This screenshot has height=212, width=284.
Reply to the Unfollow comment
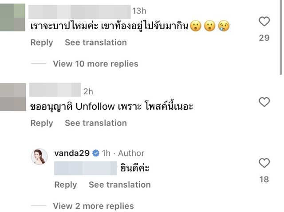[x=42, y=123]
